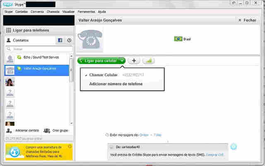
Task: Open the Conversa menu
Action: click(37, 12)
